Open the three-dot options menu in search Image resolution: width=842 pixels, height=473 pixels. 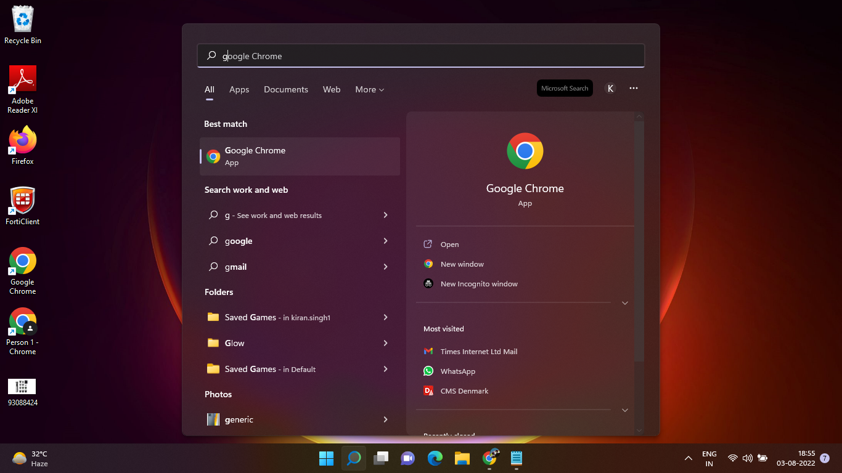pos(634,88)
